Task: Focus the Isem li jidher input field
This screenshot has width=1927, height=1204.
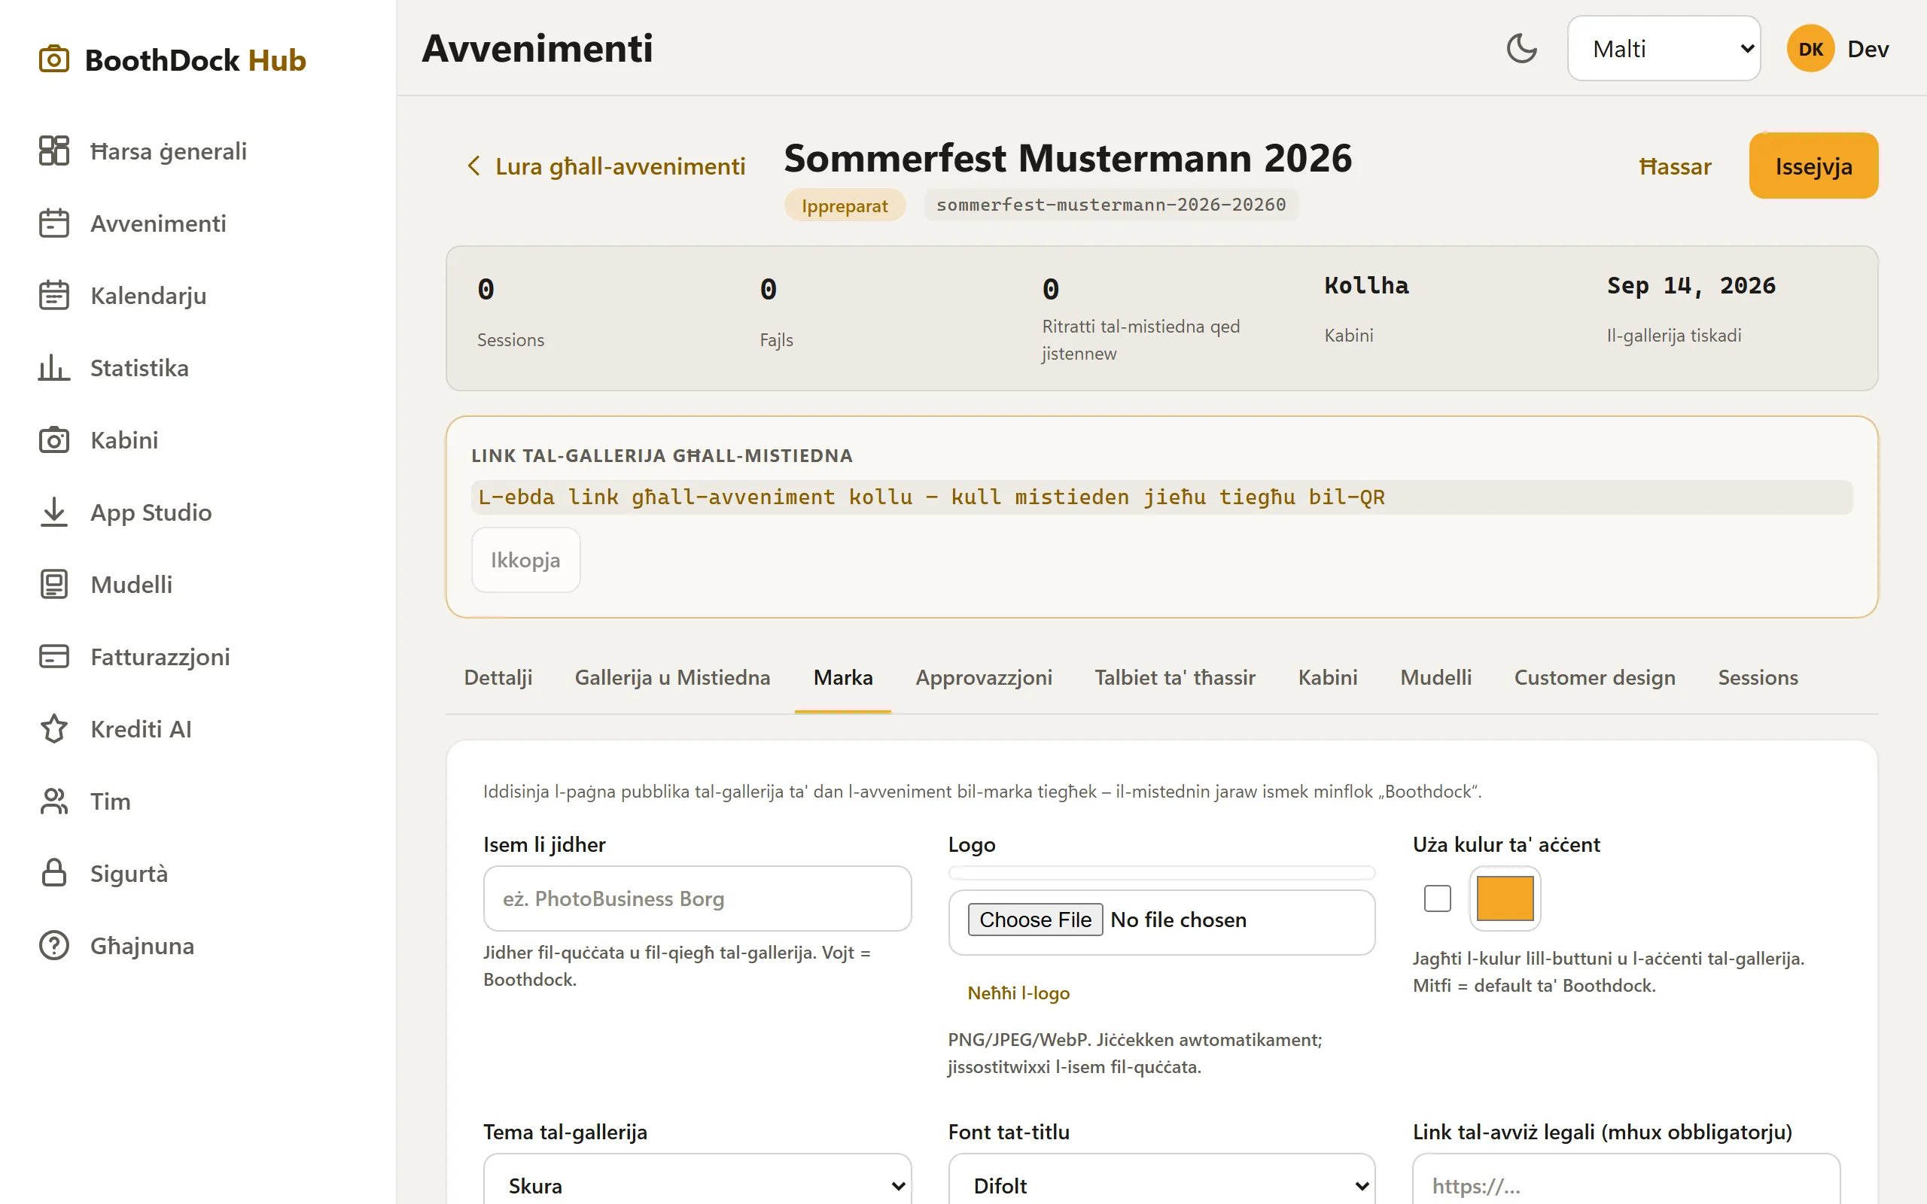Action: 697,898
